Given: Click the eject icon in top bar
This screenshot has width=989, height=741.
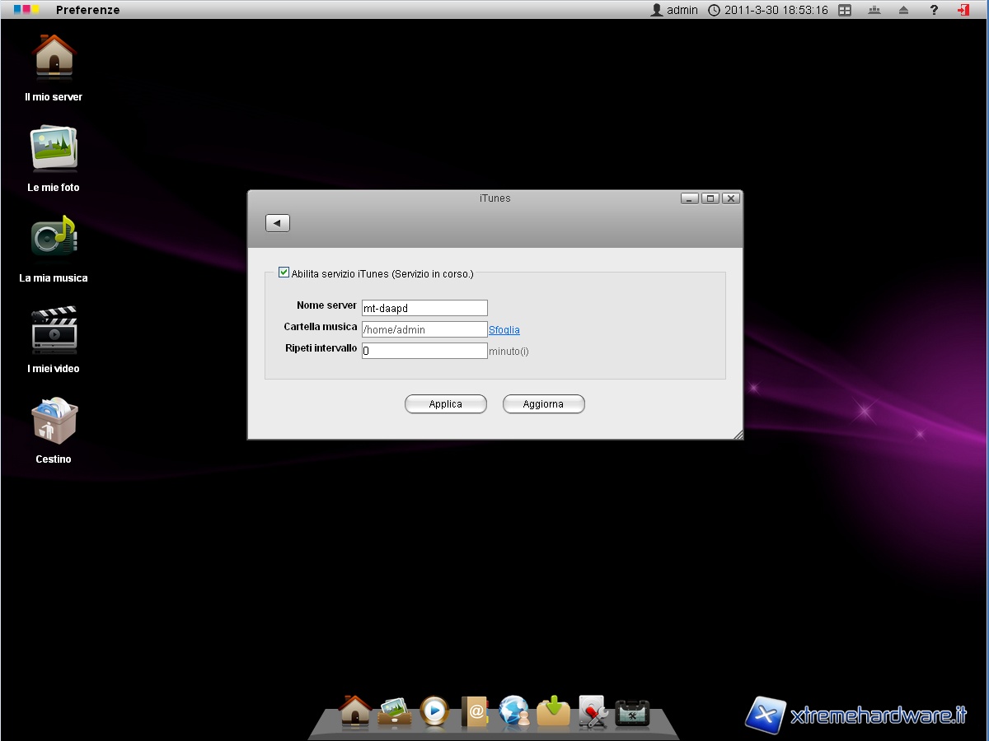Looking at the screenshot, I should (904, 10).
